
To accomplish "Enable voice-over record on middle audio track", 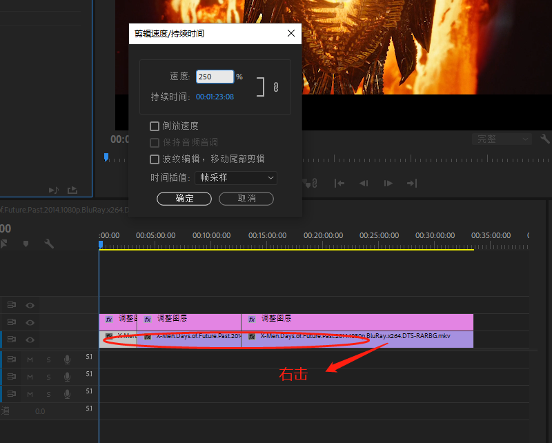I will coord(67,377).
